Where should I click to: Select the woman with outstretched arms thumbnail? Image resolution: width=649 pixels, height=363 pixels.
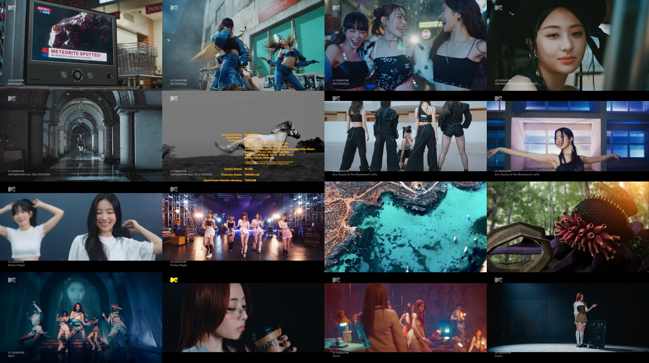tap(568, 136)
